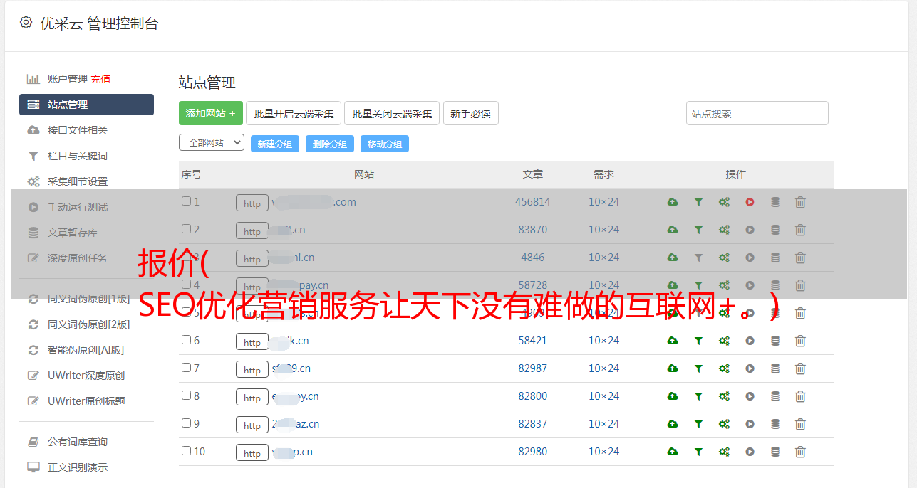This screenshot has width=917, height=488.
Task: Click filter icon in row 10
Action: pos(698,452)
